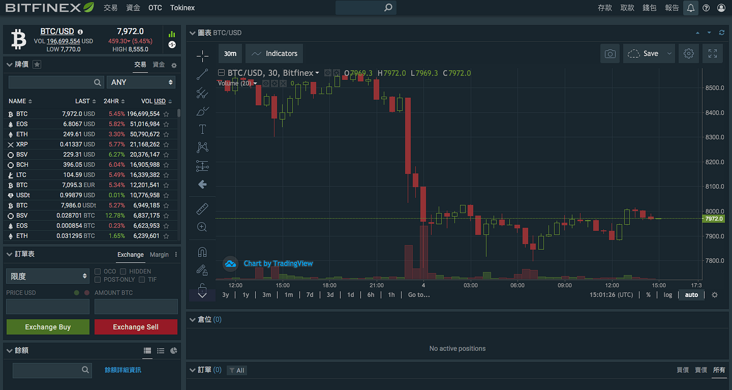Click the back arrow tool in chart sidebar
732x390 pixels.
[x=202, y=185]
